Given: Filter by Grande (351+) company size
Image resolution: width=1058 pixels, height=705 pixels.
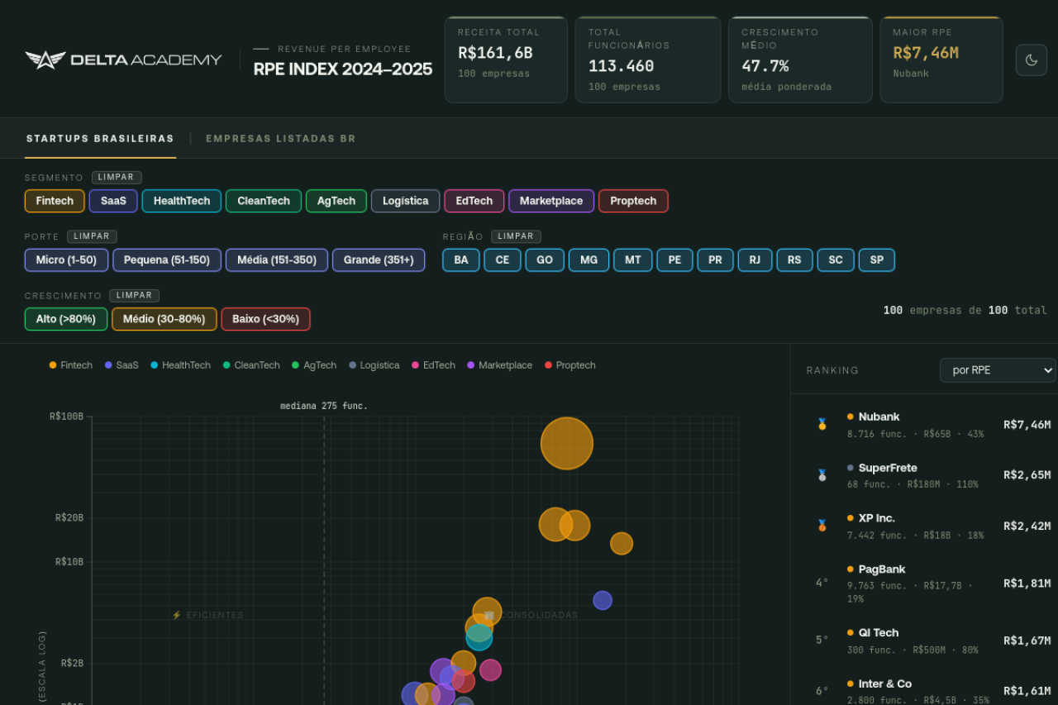Looking at the screenshot, I should [379, 260].
